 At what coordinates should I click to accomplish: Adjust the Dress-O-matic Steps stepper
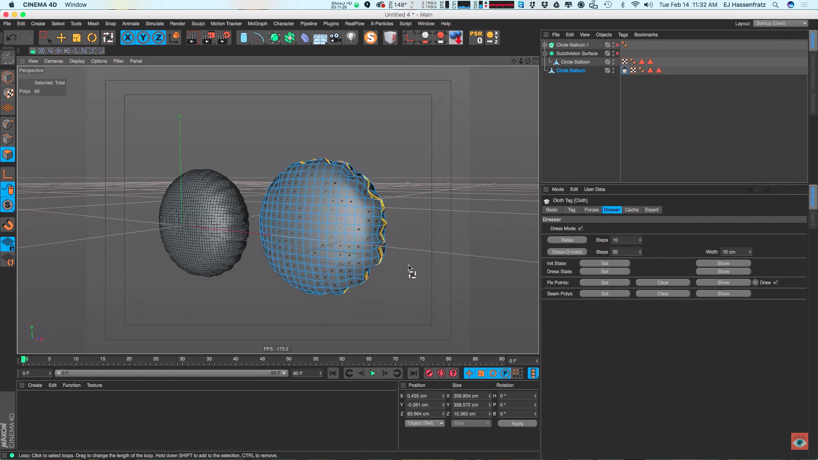coord(640,252)
